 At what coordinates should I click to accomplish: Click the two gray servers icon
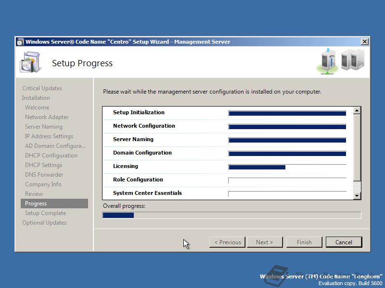[x=353, y=60]
